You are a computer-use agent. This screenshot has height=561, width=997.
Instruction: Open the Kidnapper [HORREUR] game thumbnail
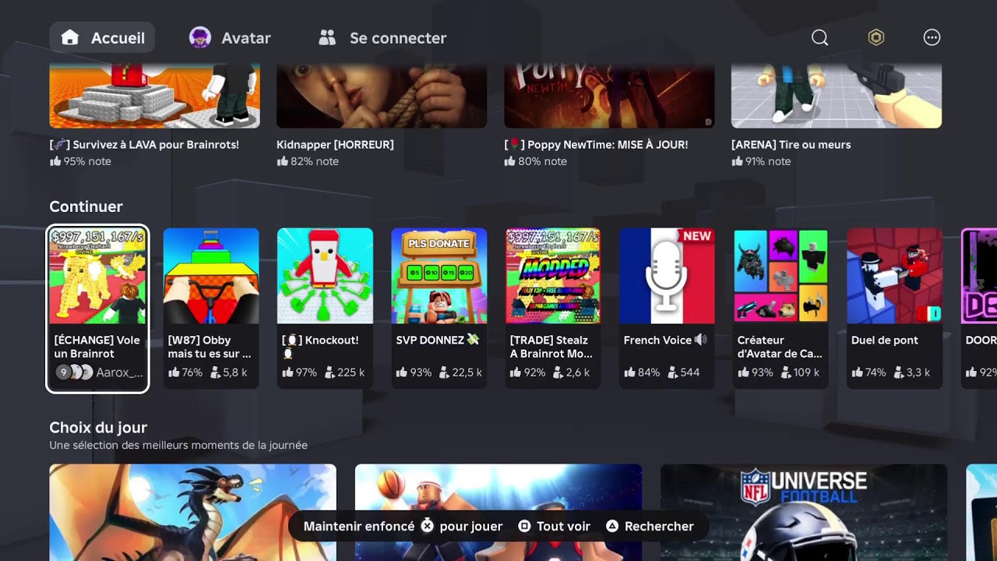[x=382, y=96]
